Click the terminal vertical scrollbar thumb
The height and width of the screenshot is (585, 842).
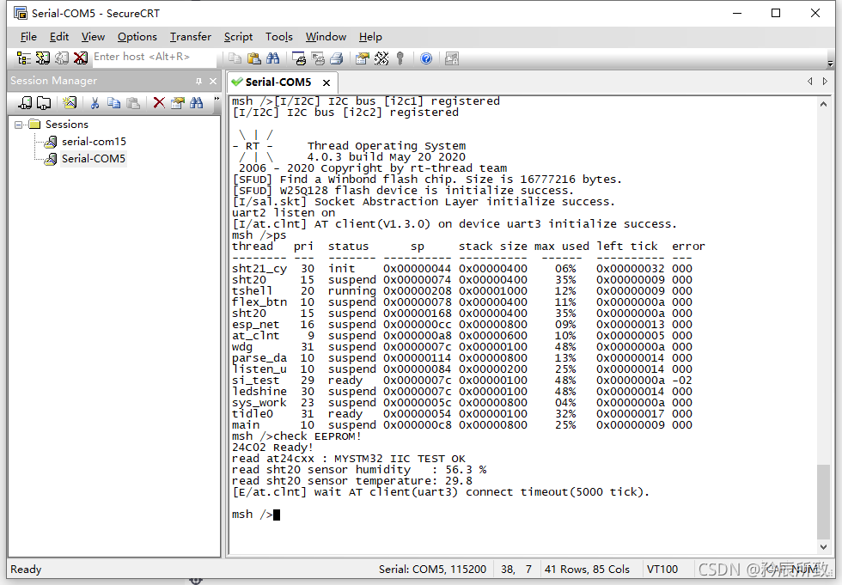tap(823, 502)
